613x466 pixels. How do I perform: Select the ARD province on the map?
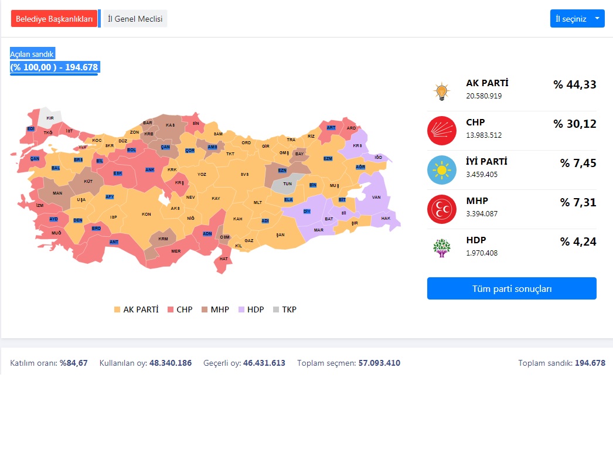tap(352, 128)
